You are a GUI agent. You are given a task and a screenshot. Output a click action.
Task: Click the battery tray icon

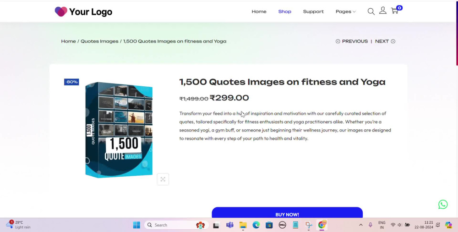pyautogui.click(x=407, y=225)
